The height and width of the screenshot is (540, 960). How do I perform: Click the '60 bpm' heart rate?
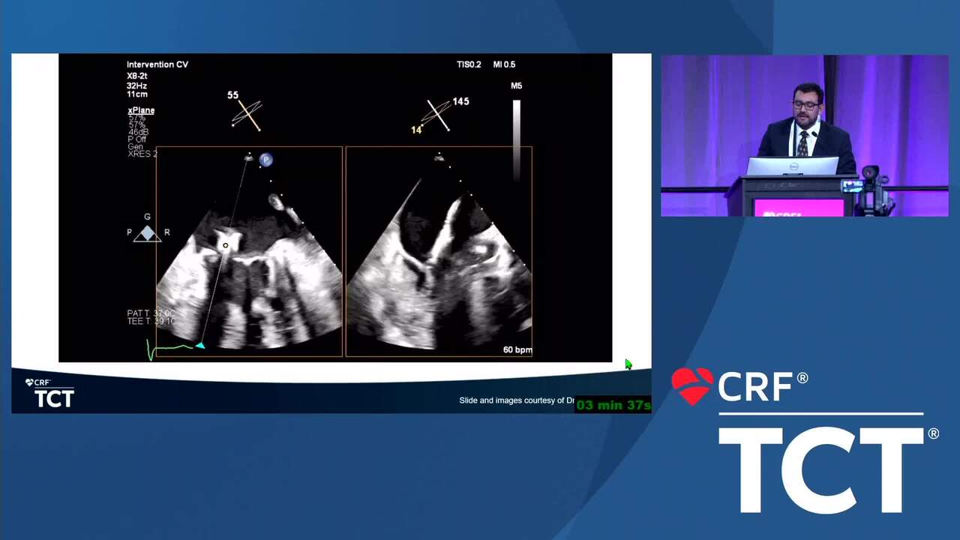coord(517,350)
